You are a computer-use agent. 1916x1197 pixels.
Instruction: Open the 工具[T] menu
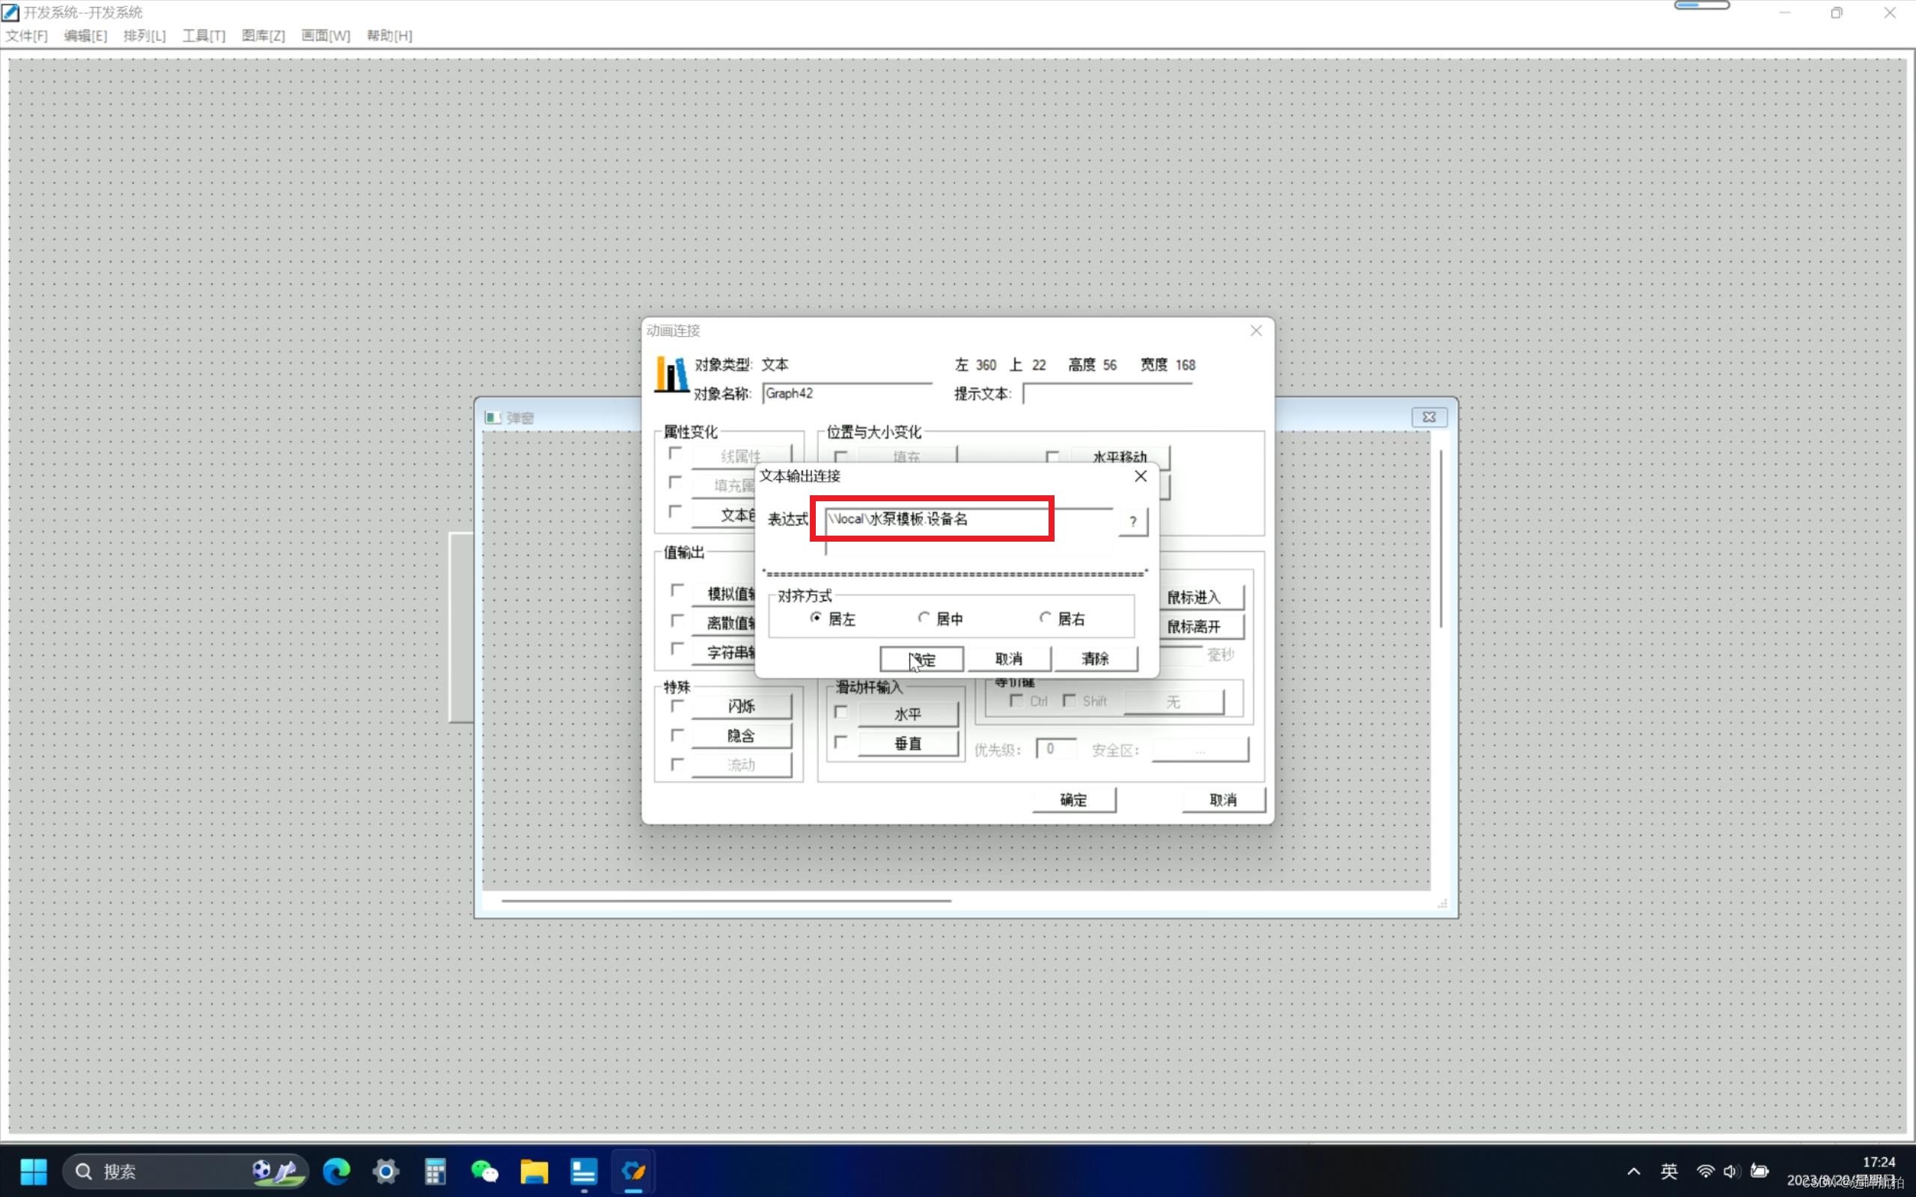204,36
